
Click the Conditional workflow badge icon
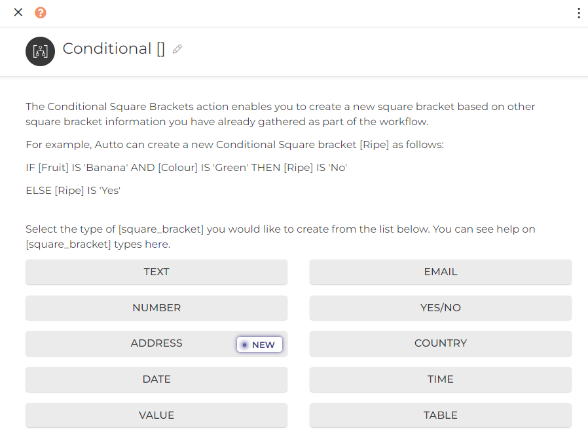(40, 52)
